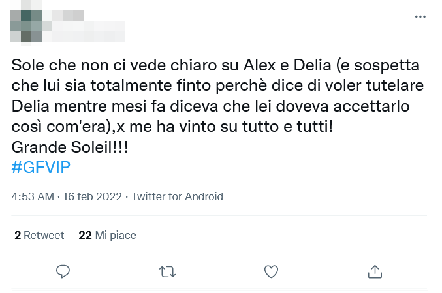Click the reply speech bubble icon
The width and height of the screenshot is (442, 293).
pos(63,270)
